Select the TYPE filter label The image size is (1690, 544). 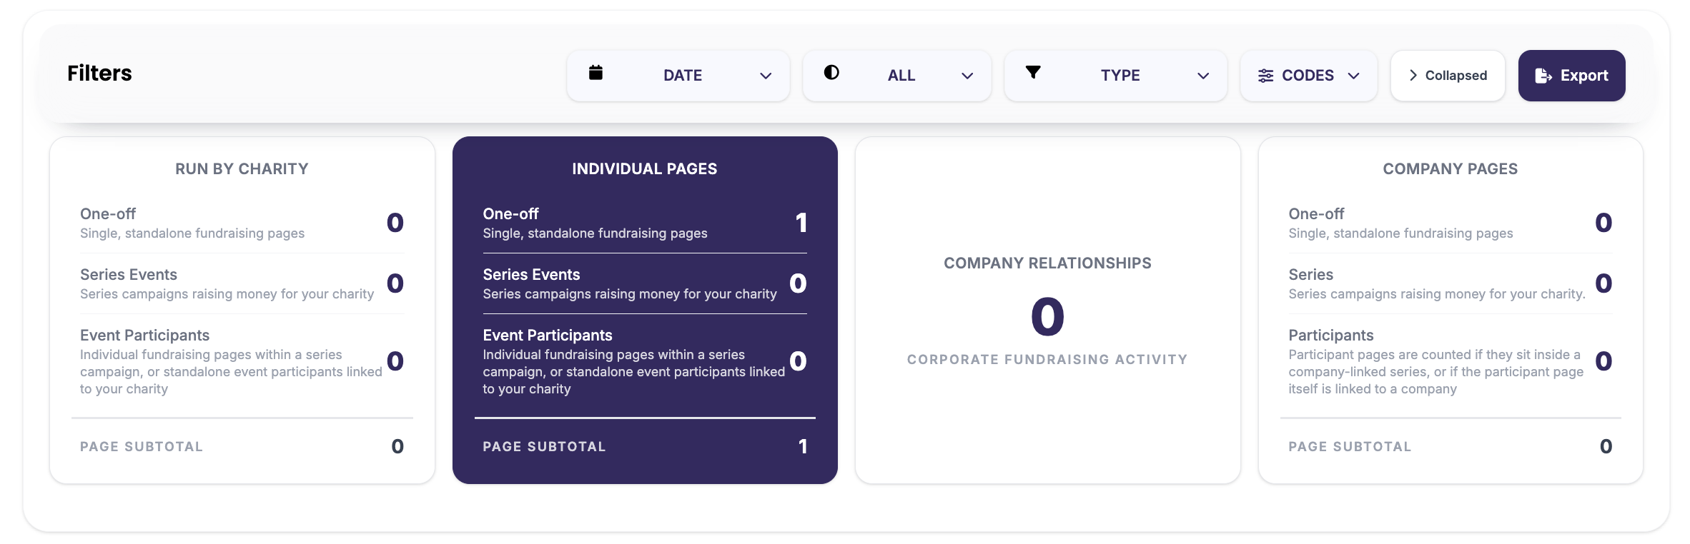click(x=1120, y=76)
